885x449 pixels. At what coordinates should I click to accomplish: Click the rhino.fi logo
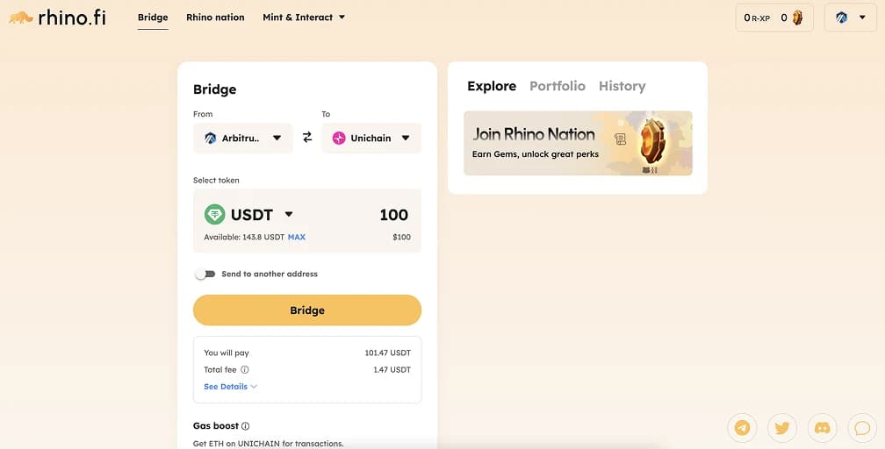click(57, 17)
